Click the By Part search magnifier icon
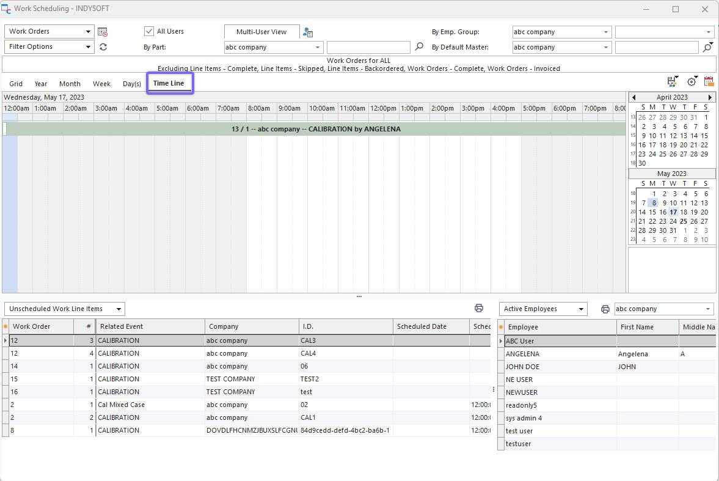This screenshot has height=481, width=719. 419,47
